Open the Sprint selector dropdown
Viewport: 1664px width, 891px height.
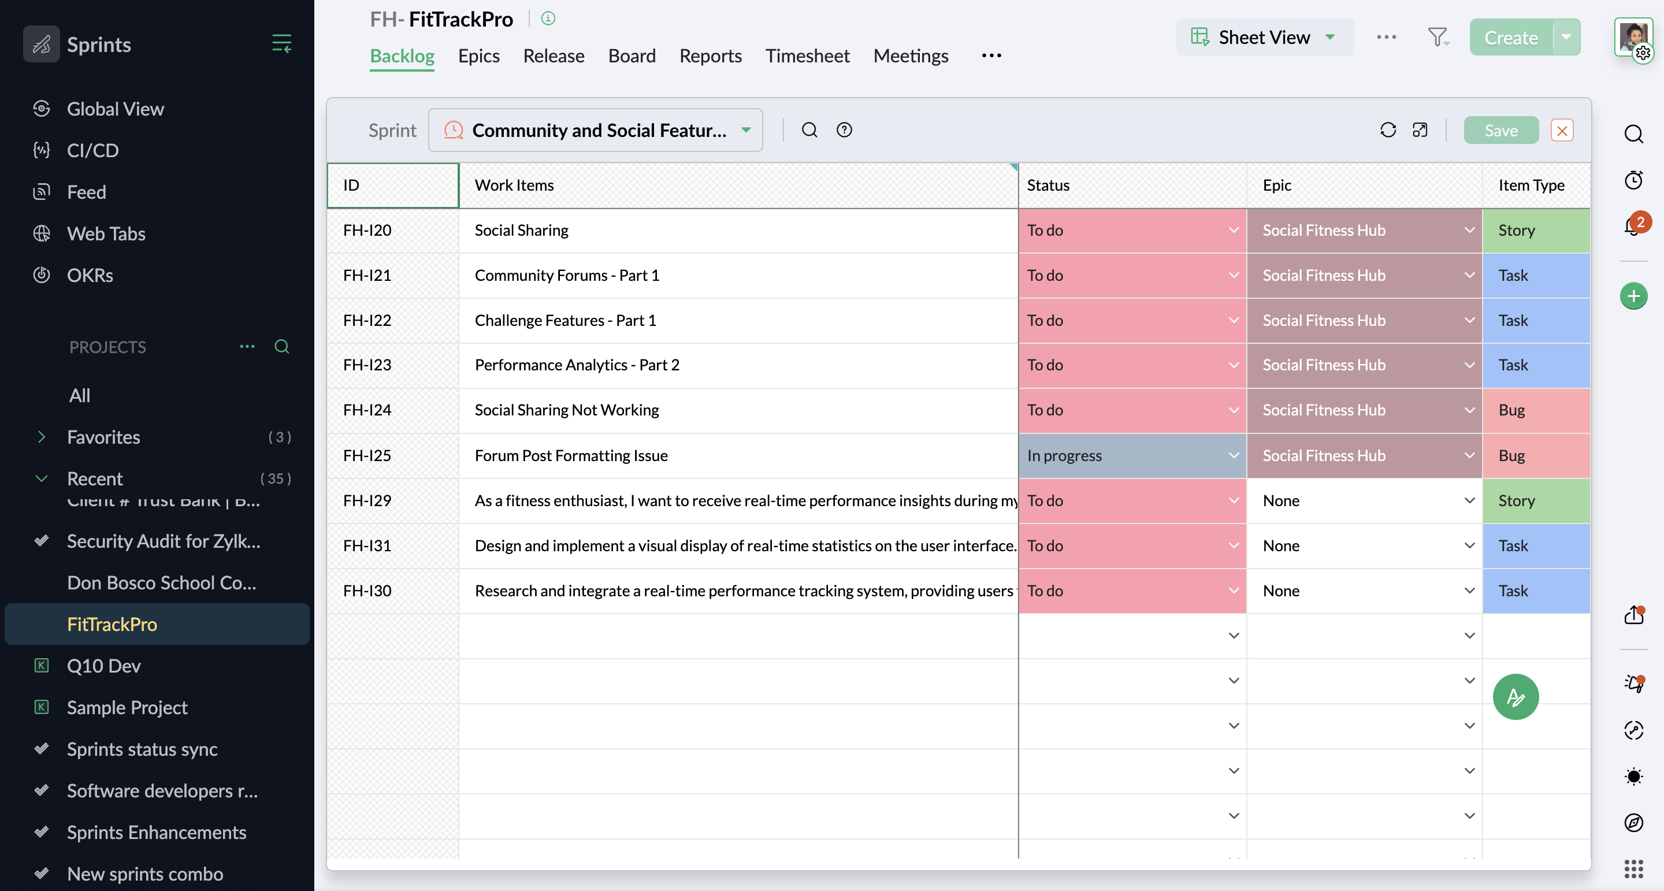tap(595, 130)
